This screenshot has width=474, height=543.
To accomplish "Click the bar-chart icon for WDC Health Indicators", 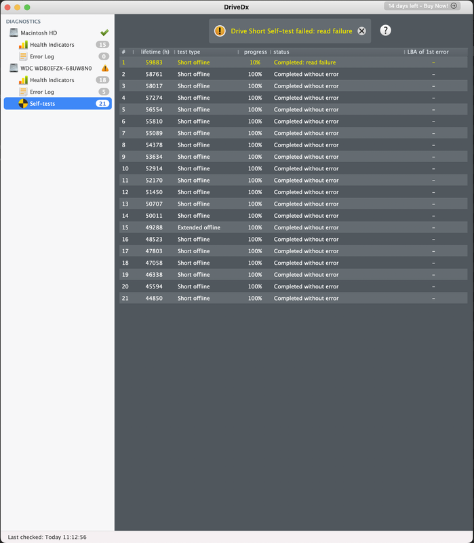I will coord(23,80).
